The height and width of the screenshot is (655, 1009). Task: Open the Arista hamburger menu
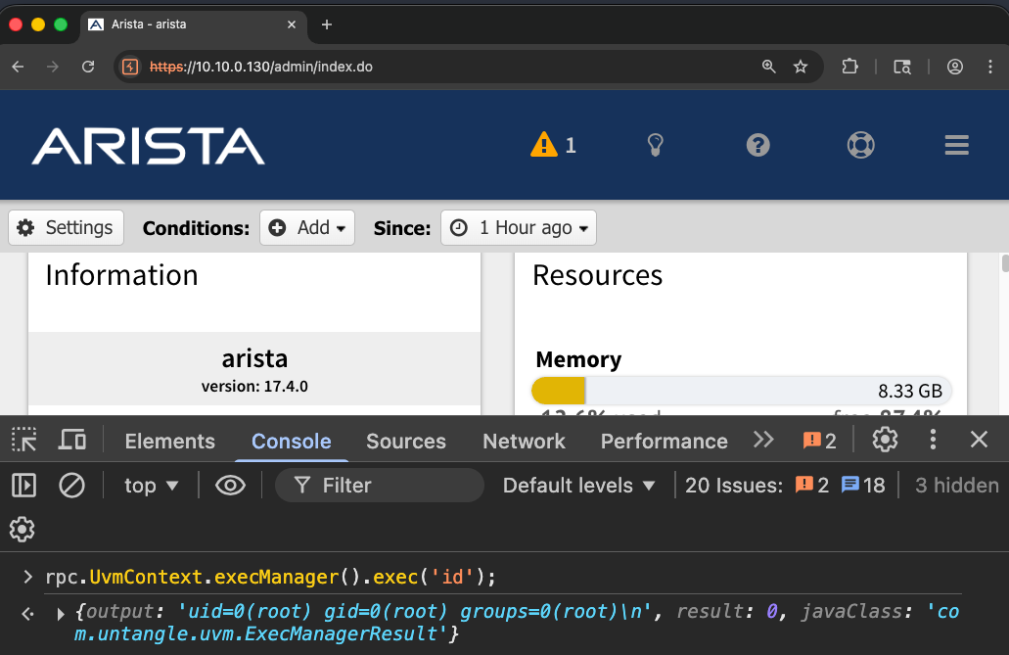click(x=956, y=144)
